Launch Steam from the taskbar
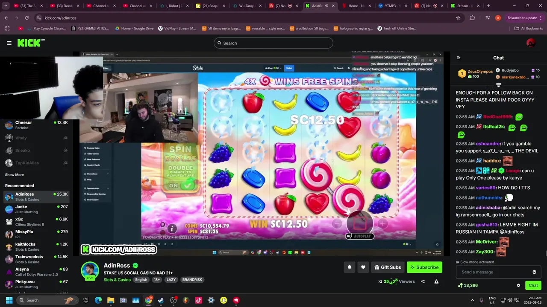The height and width of the screenshot is (307, 547). tap(161, 300)
